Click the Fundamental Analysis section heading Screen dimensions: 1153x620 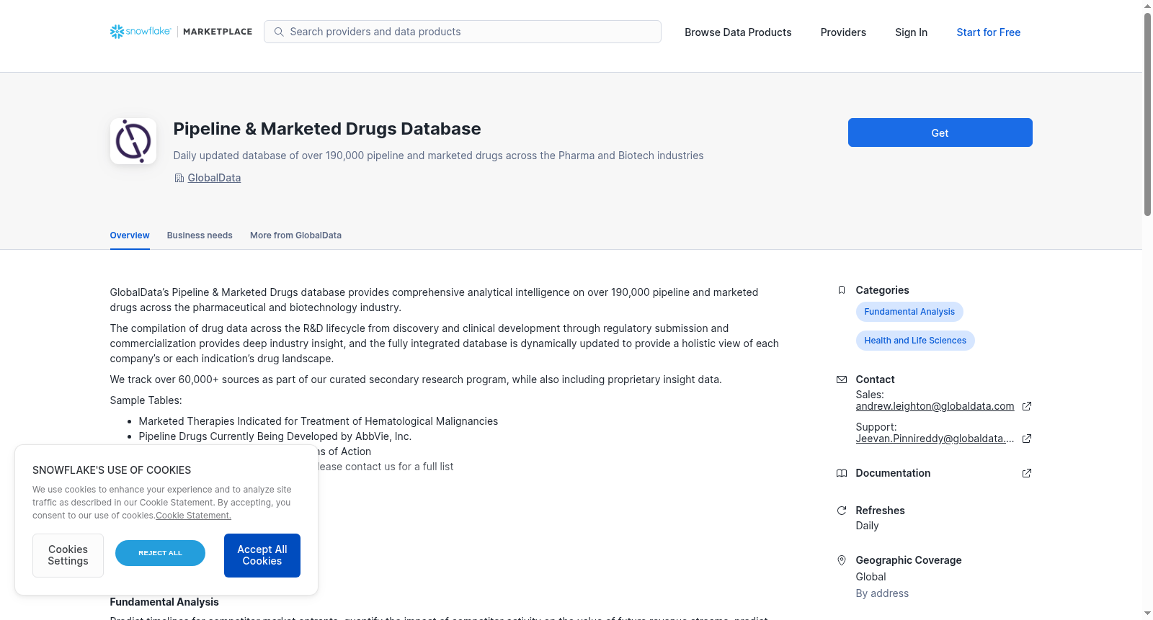click(x=164, y=602)
